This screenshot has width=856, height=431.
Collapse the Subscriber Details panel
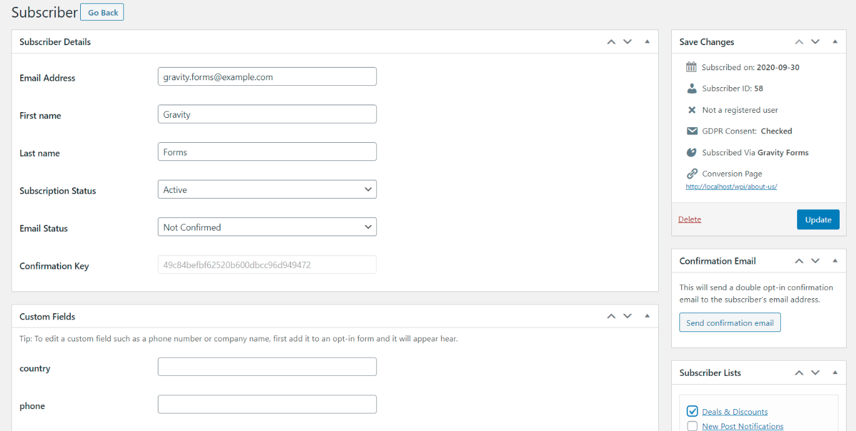647,42
